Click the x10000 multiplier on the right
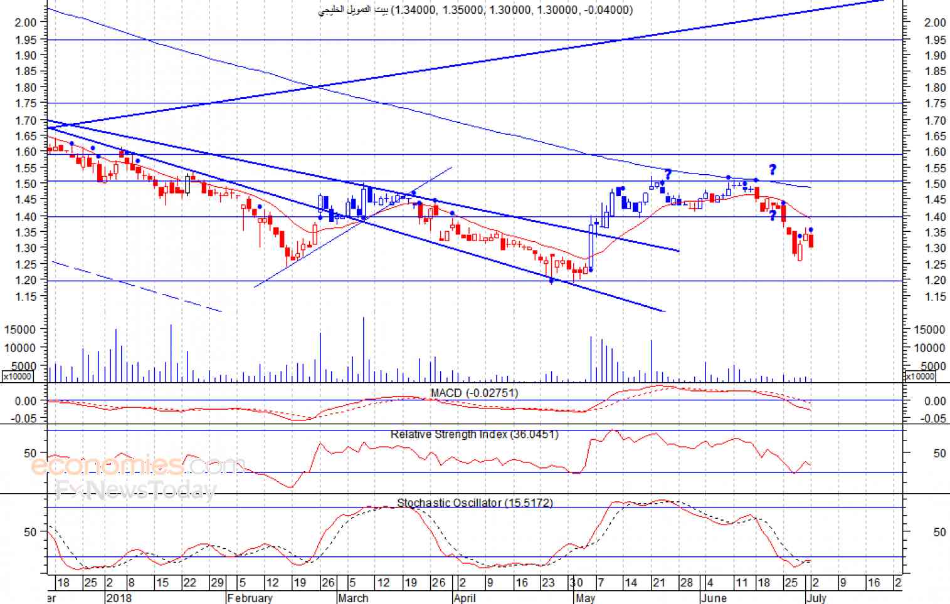This screenshot has width=950, height=604. [x=920, y=377]
